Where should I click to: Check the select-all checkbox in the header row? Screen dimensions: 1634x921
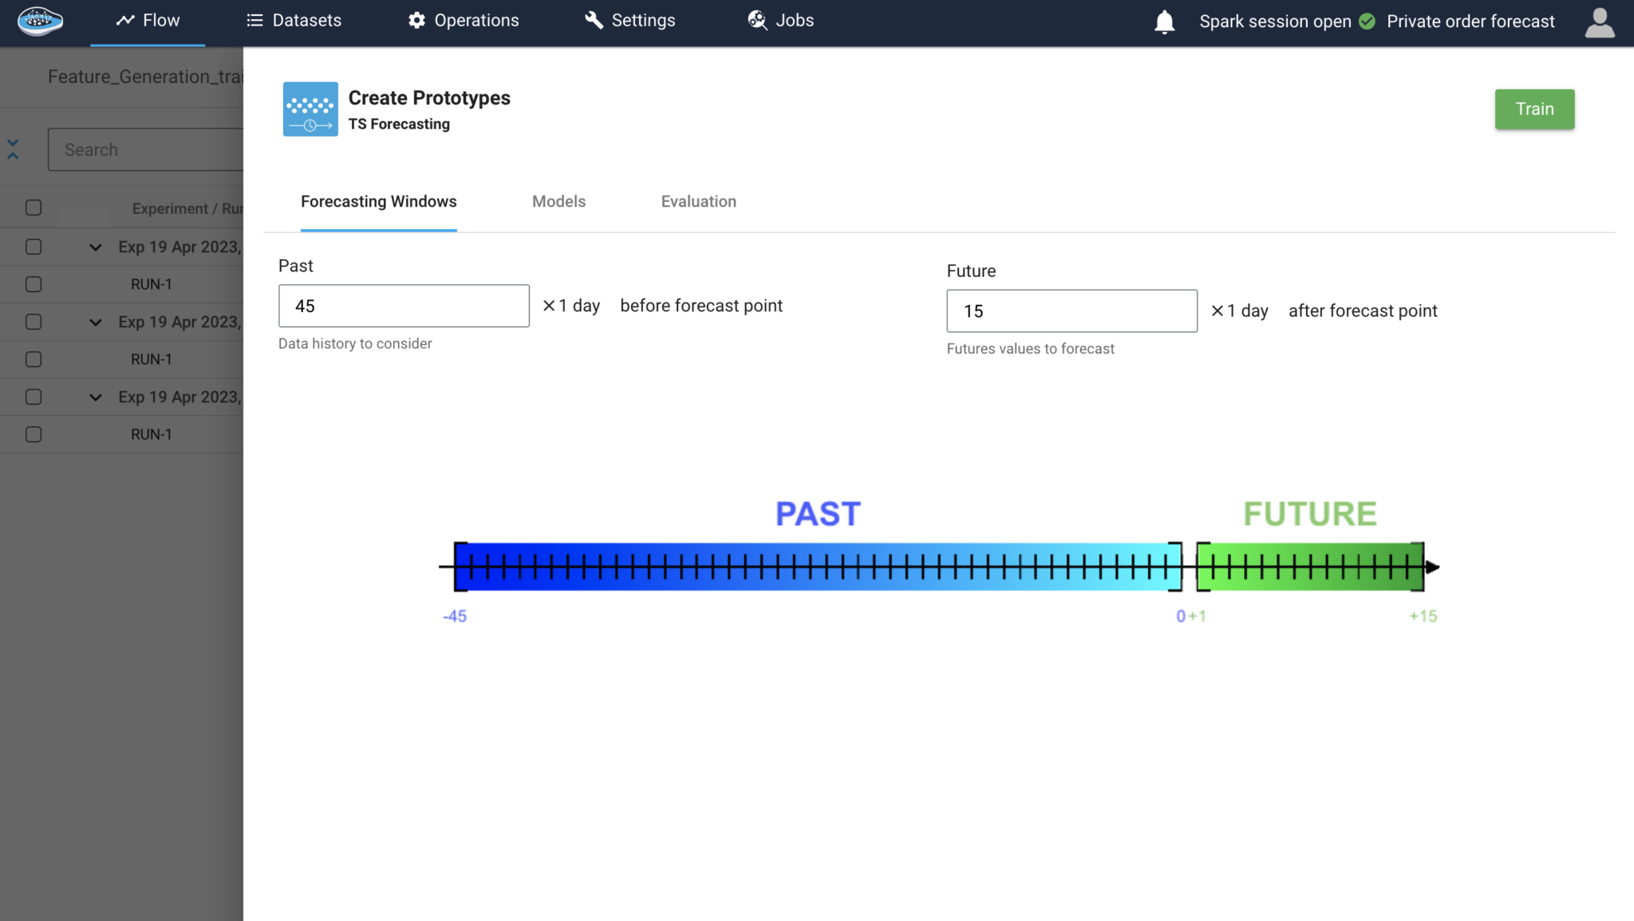pyautogui.click(x=34, y=207)
